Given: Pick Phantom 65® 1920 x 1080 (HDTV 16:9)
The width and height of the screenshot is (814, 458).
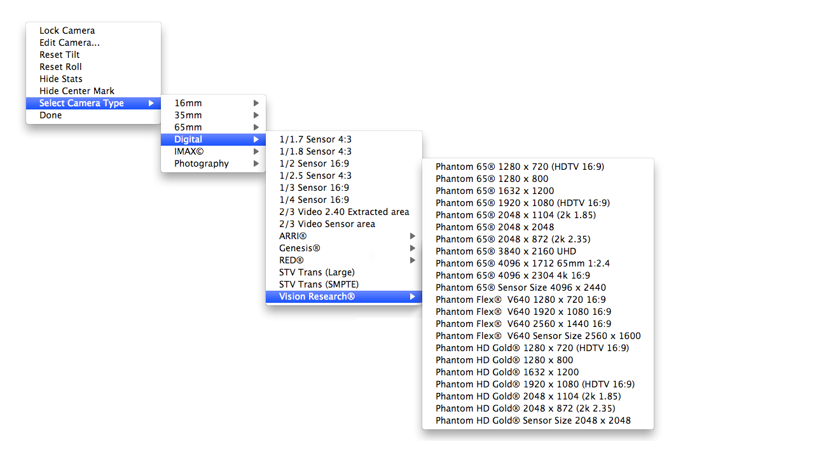Looking at the screenshot, I should (x=538, y=203).
